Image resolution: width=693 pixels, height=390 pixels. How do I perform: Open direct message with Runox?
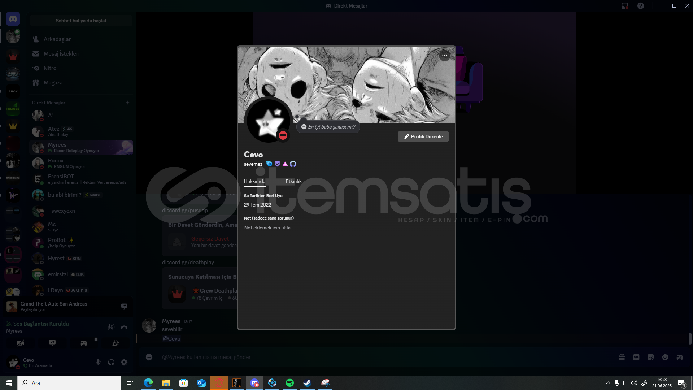click(x=81, y=163)
